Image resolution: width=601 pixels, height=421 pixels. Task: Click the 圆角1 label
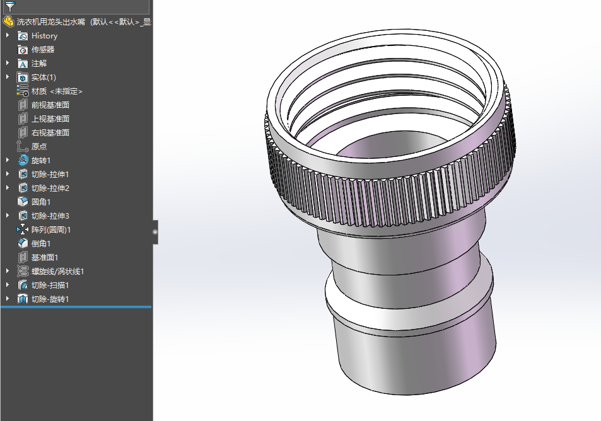41,202
